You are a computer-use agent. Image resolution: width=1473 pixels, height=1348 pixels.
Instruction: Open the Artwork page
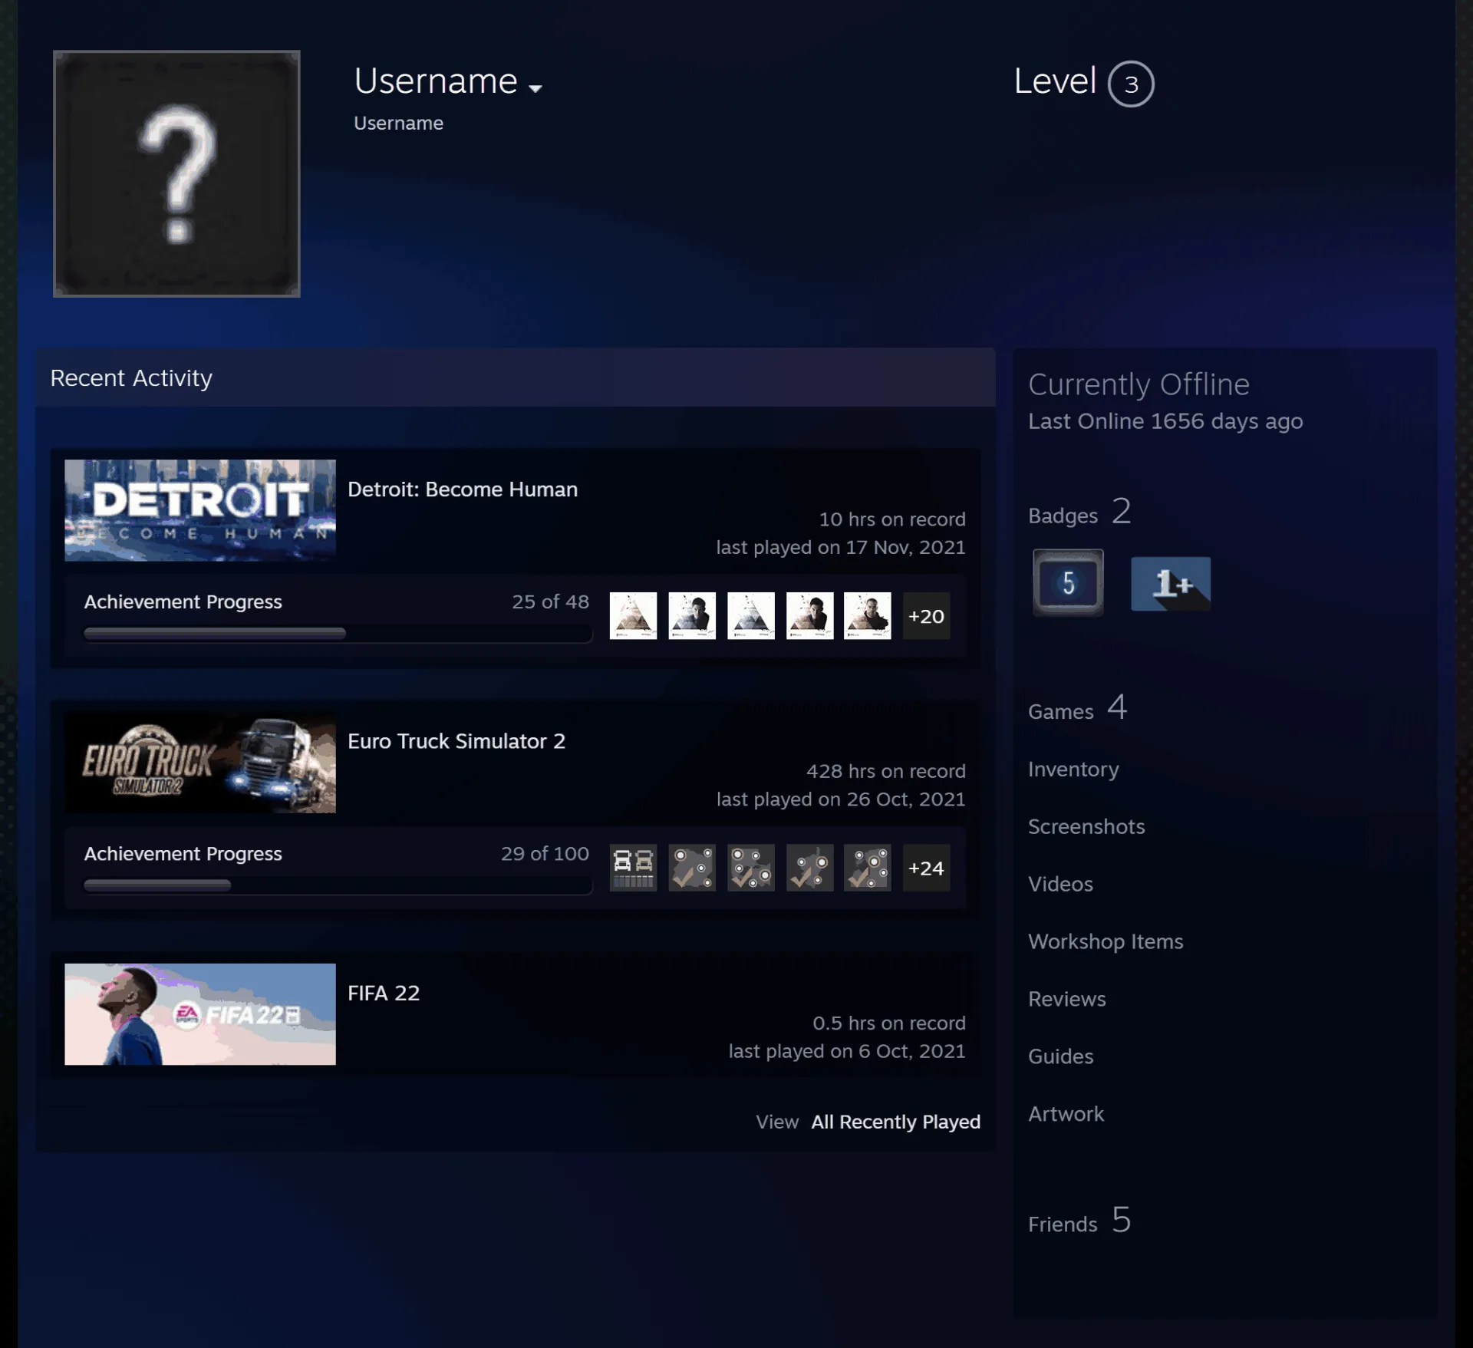coord(1066,1114)
